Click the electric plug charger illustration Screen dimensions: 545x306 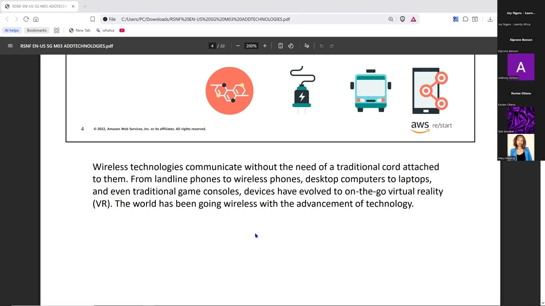pos(302,90)
